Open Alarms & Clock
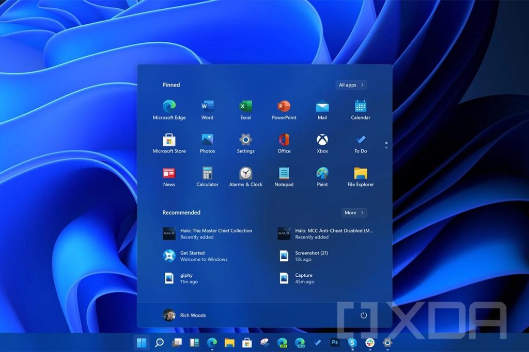This screenshot has width=529, height=352. click(x=245, y=177)
